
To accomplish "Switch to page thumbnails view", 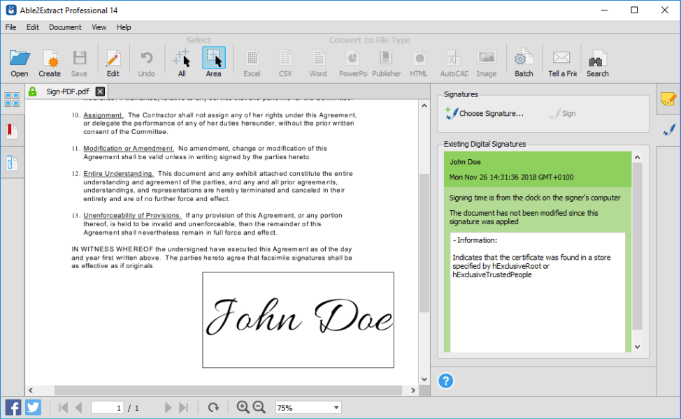I will tap(11, 98).
